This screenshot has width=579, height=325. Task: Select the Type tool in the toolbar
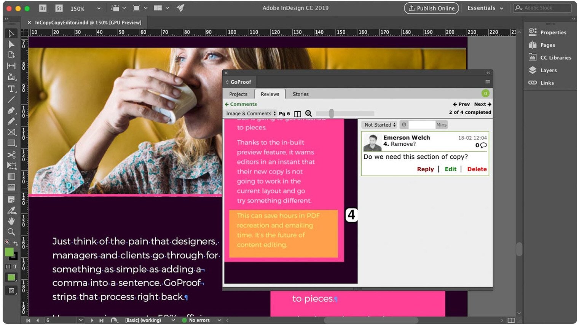[11, 89]
